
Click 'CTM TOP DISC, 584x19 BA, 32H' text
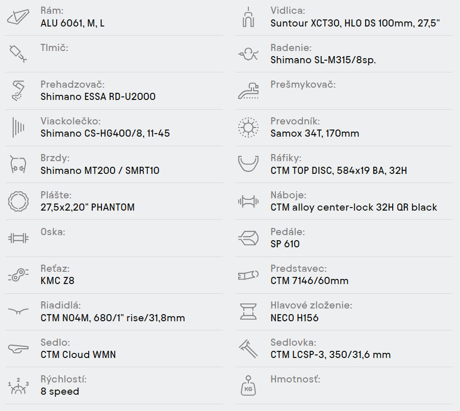coord(339,170)
